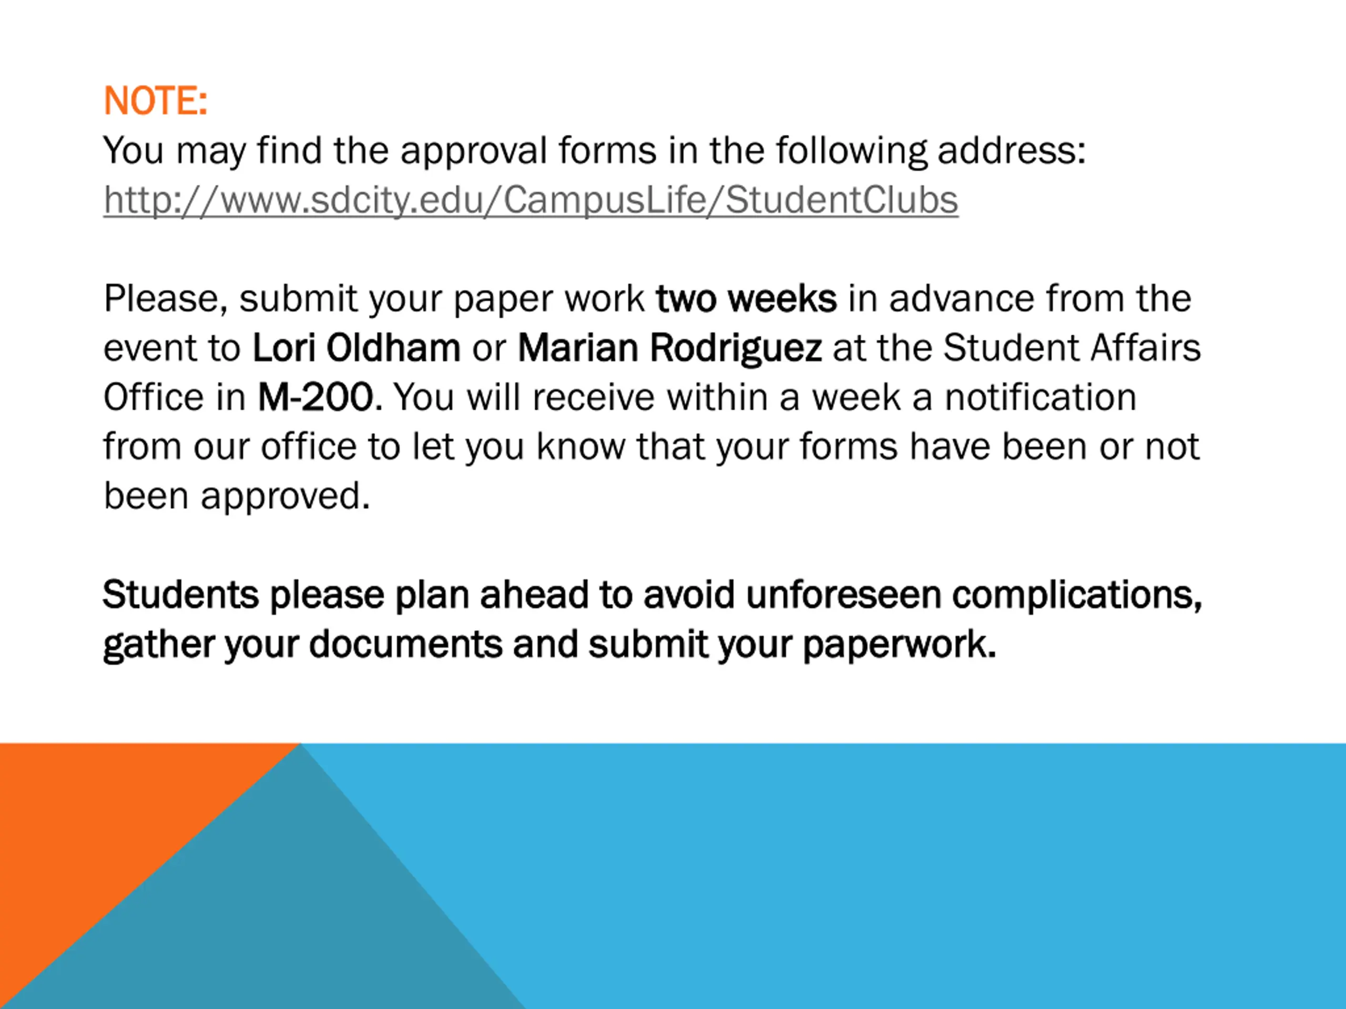Click the words 'Student Affairs'
The height and width of the screenshot is (1009, 1346).
pos(1072,348)
